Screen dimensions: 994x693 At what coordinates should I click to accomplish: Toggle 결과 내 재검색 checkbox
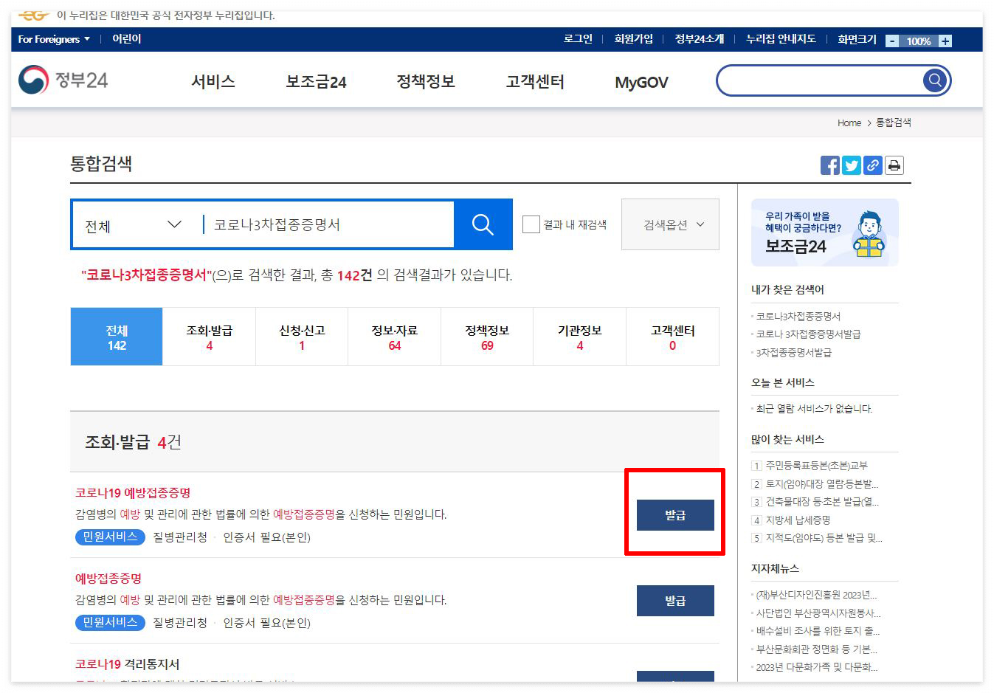(531, 224)
